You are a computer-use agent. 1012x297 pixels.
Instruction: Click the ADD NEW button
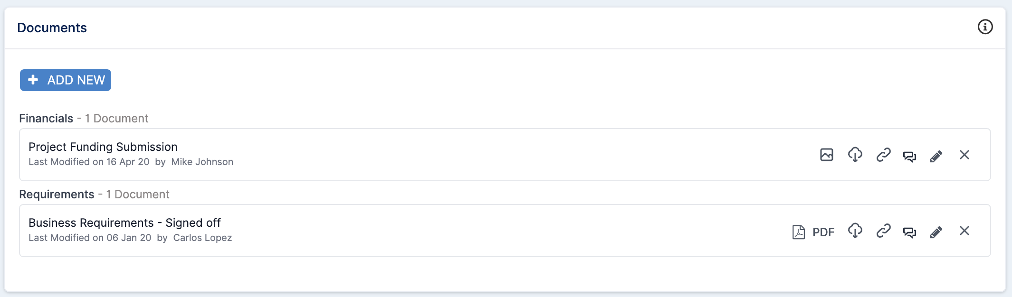tap(66, 80)
